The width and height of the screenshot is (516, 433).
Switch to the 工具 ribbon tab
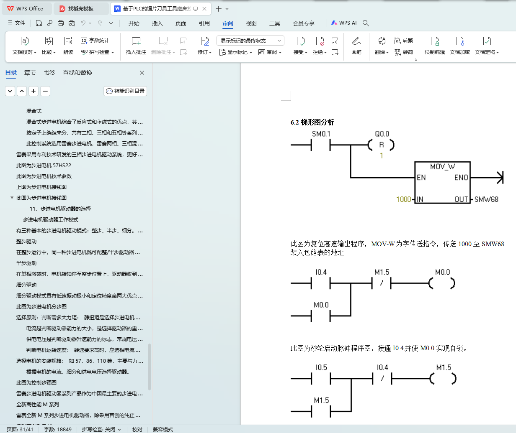(x=275, y=23)
